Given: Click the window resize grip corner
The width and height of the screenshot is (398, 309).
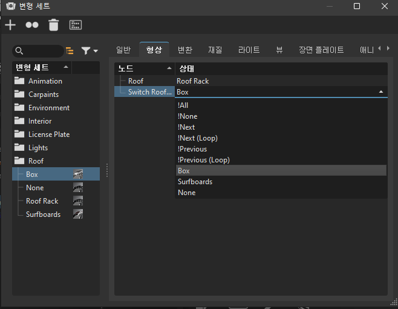Looking at the screenshot, I should click(x=394, y=302).
